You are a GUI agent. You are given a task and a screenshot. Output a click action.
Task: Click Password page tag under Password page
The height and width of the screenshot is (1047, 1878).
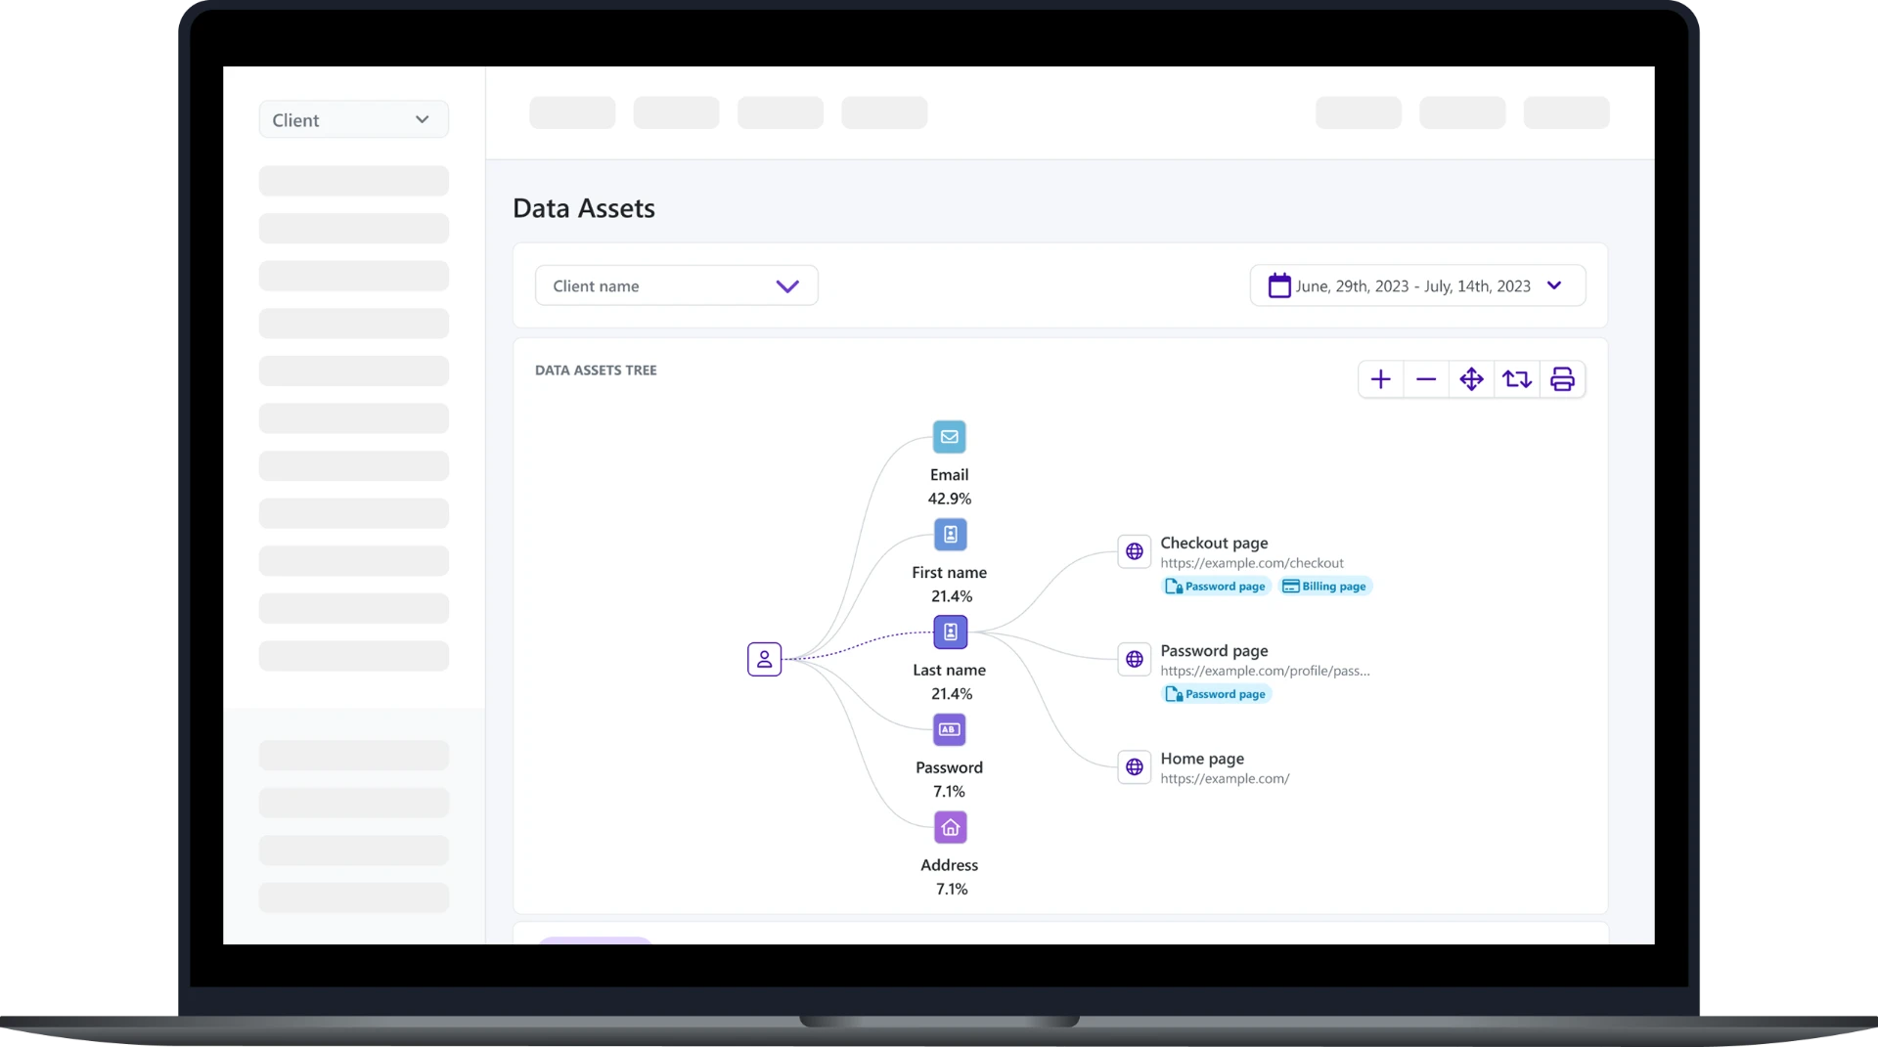[1216, 694]
